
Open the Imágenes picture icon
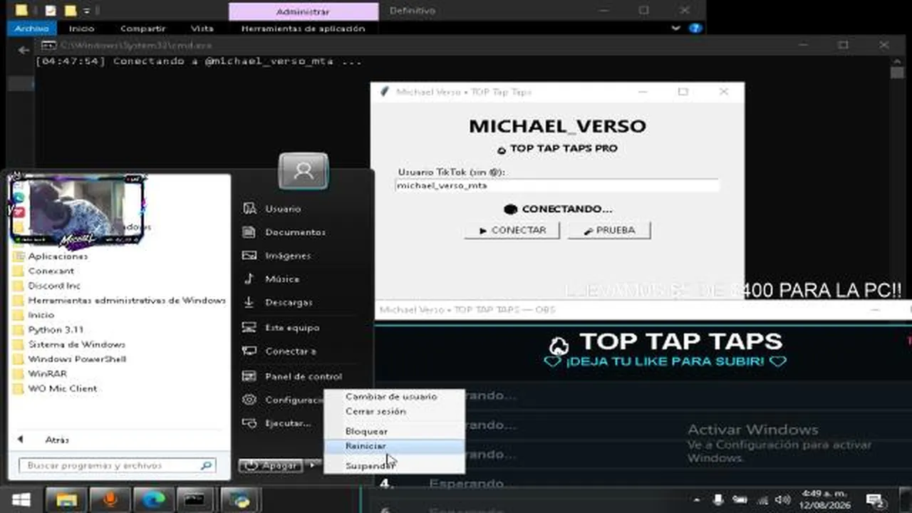249,256
